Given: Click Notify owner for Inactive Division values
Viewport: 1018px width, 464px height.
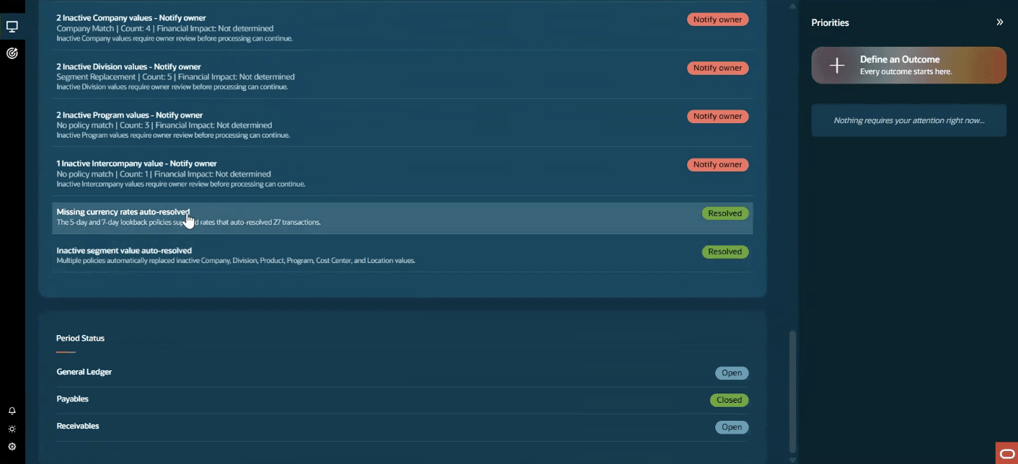Looking at the screenshot, I should tap(717, 68).
